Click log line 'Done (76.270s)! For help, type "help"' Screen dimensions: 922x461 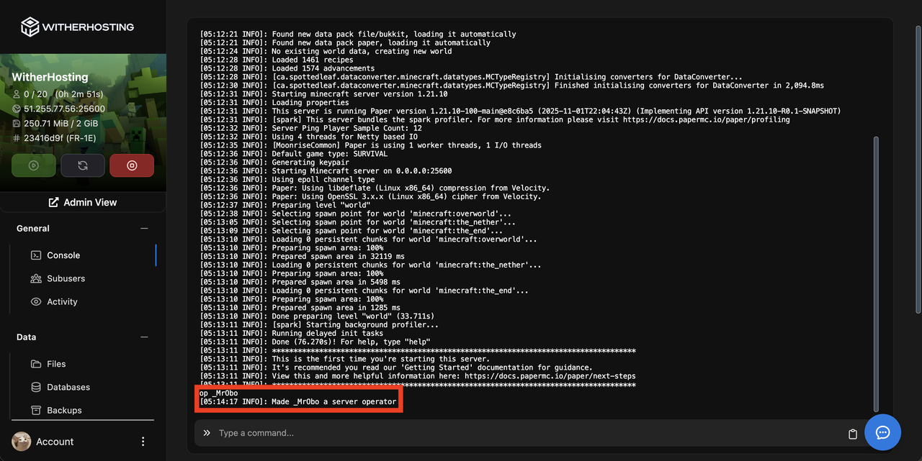[315, 342]
